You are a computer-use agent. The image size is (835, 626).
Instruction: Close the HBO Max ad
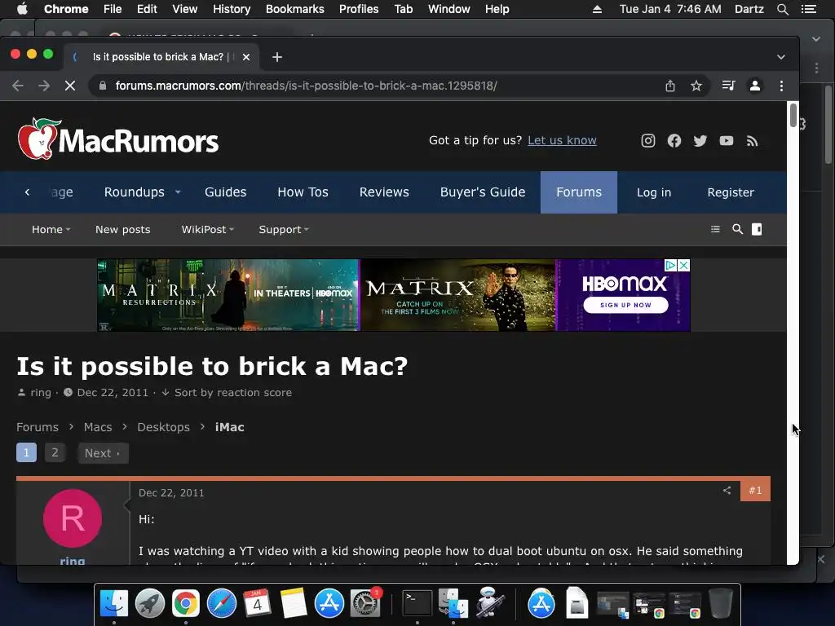point(684,265)
